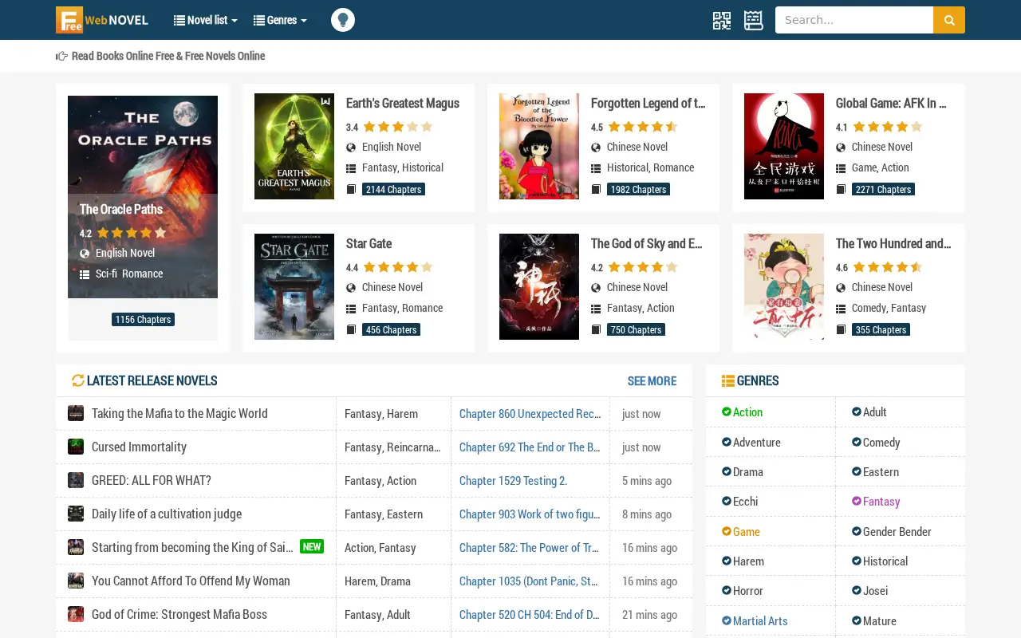Expand the Novel list dropdown
1021x638 pixels.
pyautogui.click(x=206, y=20)
